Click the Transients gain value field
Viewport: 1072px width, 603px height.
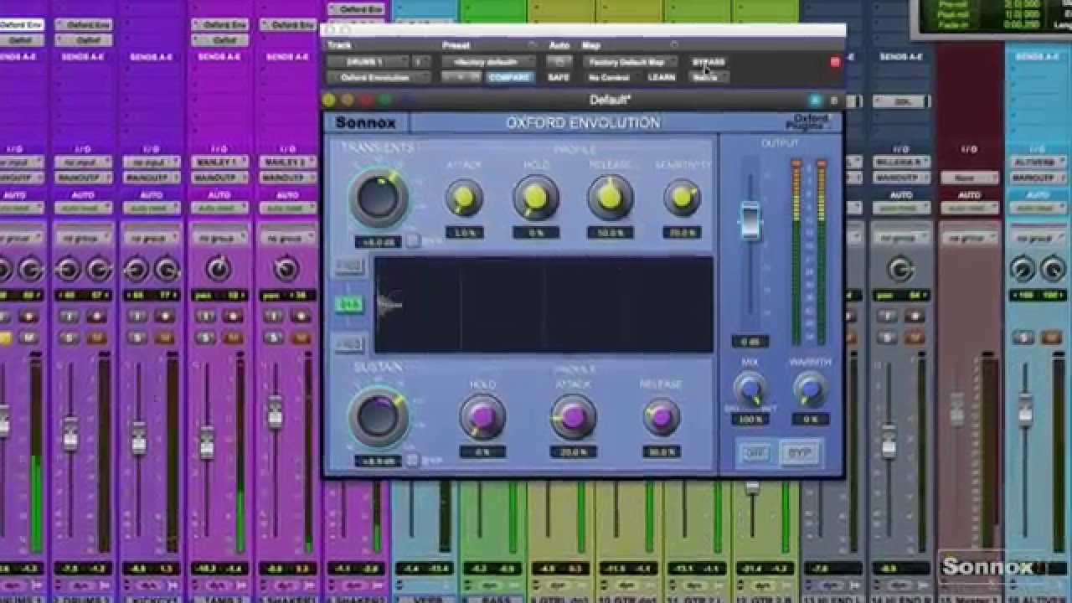tap(379, 242)
